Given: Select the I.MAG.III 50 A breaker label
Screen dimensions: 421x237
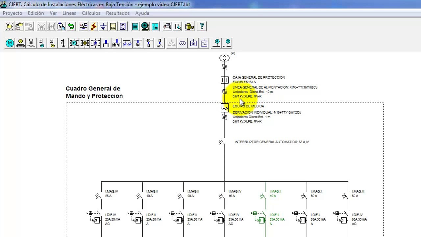Looking at the screenshot, I should tap(358, 194).
